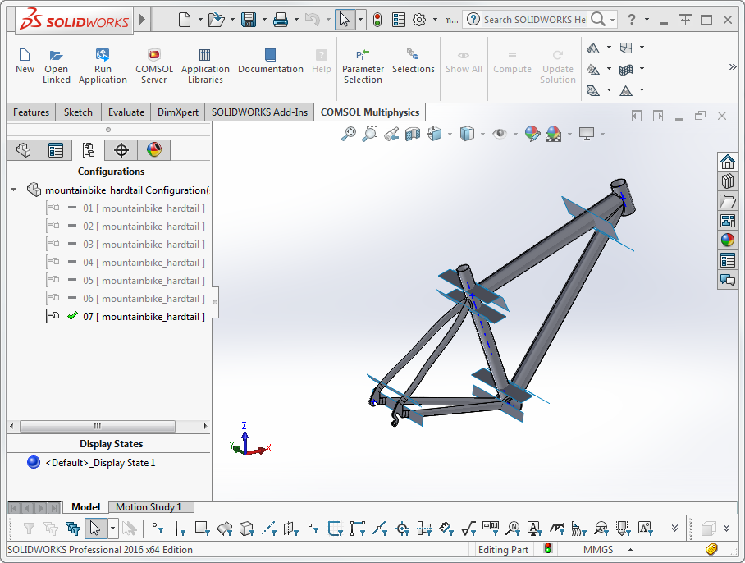This screenshot has width=745, height=563.
Task: Collapse the mountainbike_hardtail Configuration tree
Action: (x=14, y=190)
